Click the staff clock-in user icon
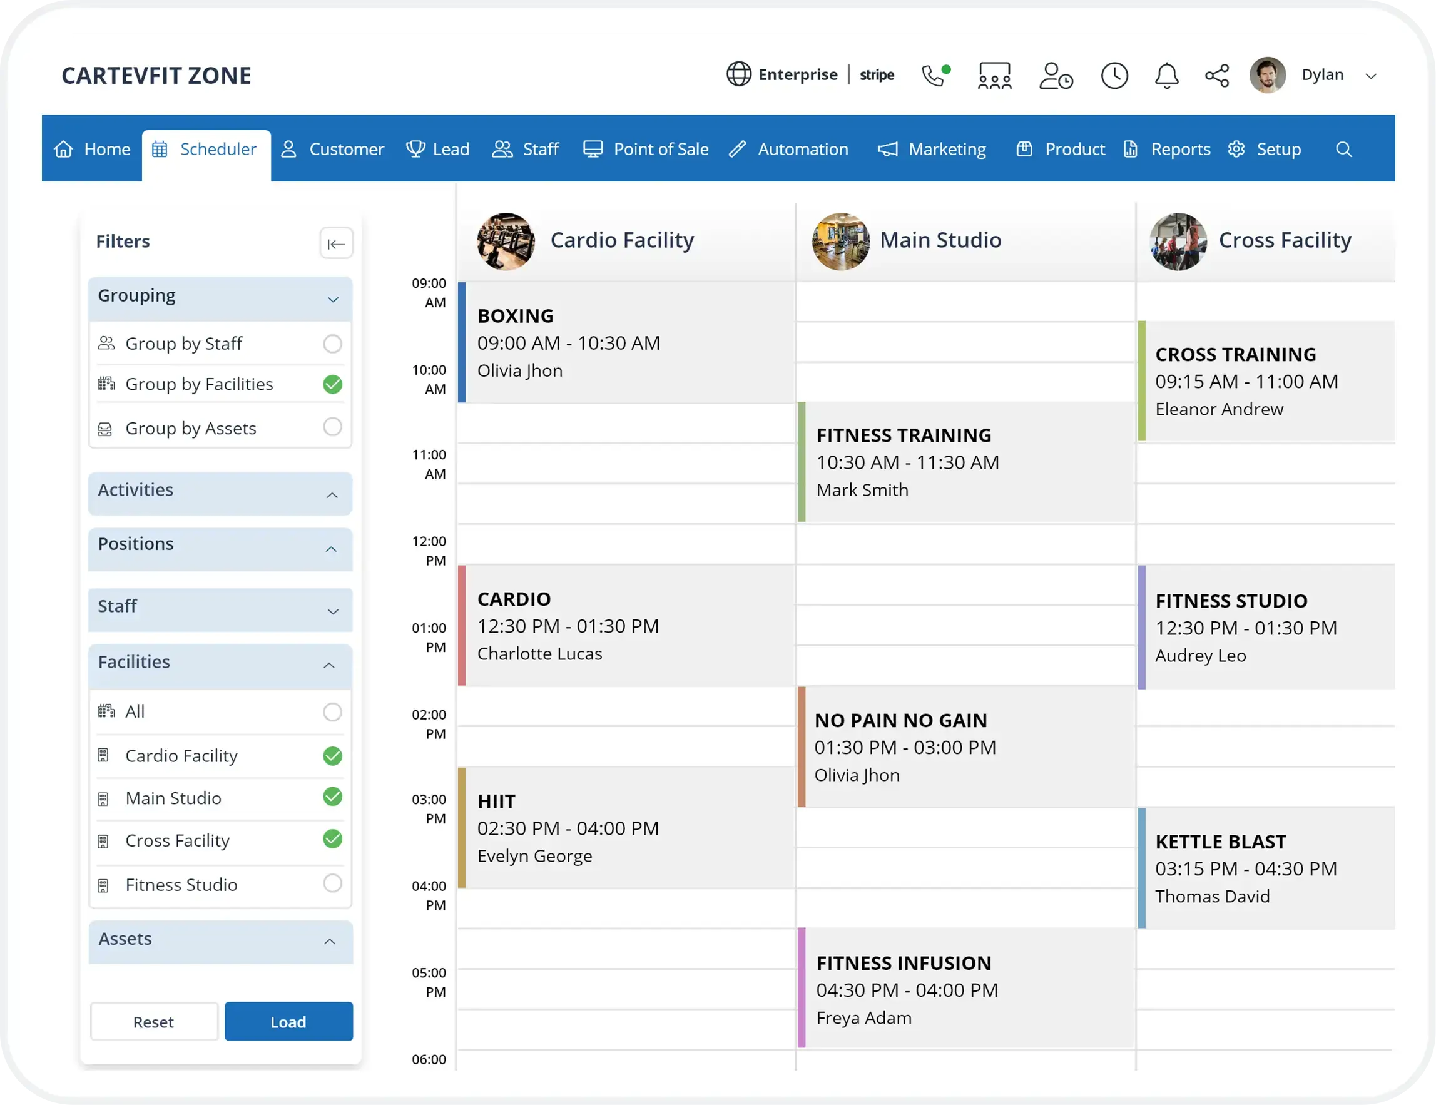This screenshot has height=1105, width=1436. [1055, 76]
